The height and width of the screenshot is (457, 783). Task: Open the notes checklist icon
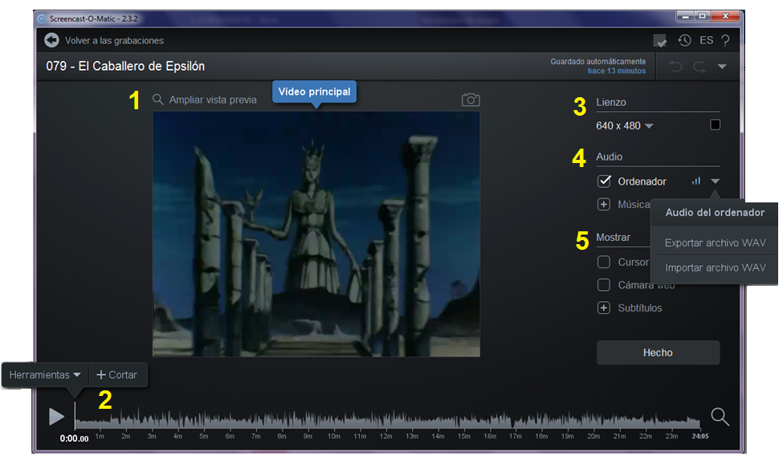point(659,40)
